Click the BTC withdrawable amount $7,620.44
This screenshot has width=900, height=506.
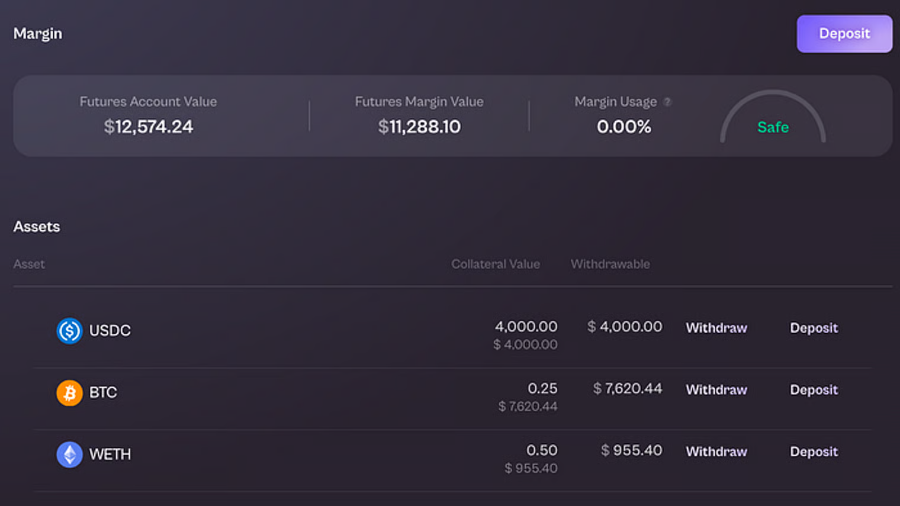point(627,389)
